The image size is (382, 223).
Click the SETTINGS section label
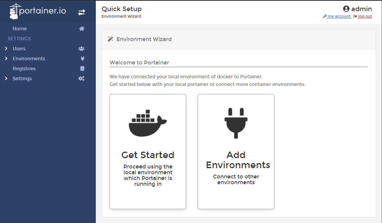(19, 38)
